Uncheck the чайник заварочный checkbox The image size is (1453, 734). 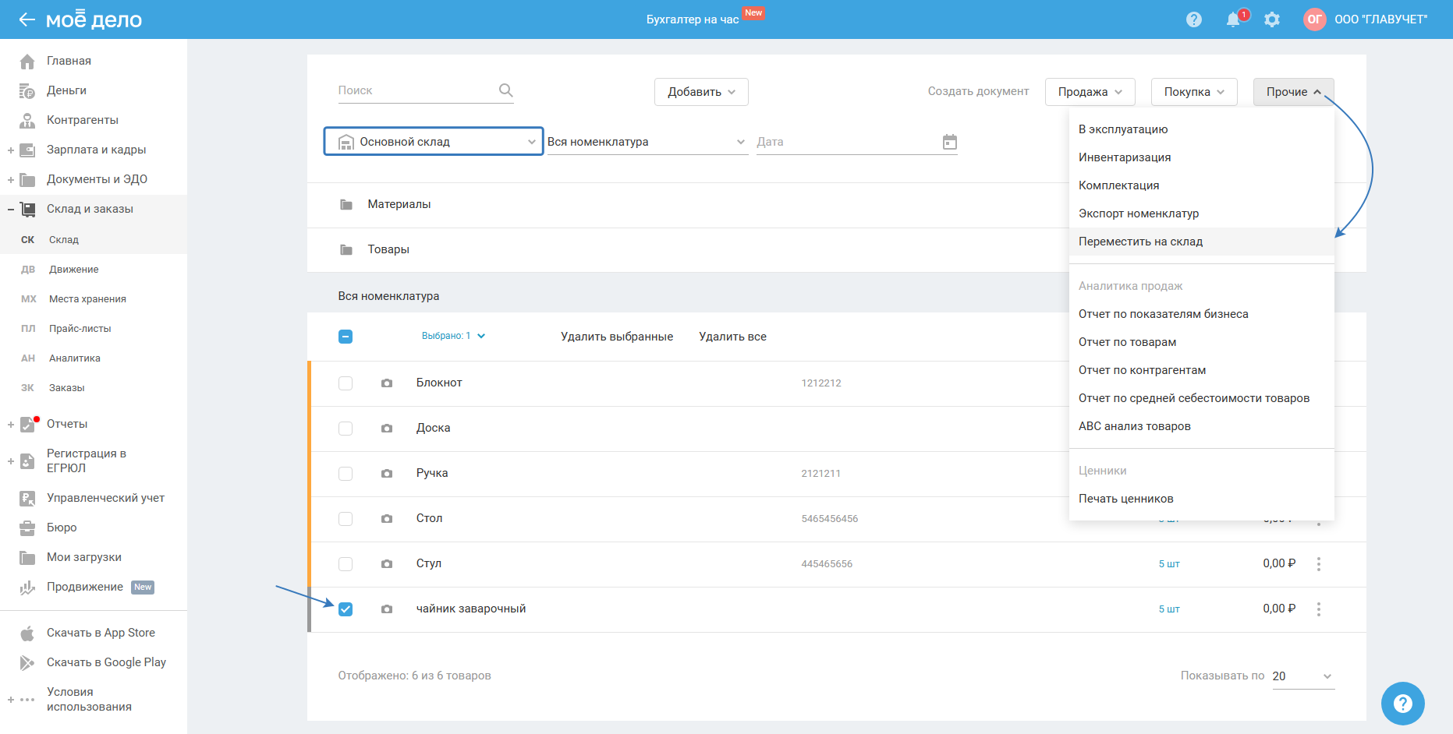(x=346, y=609)
